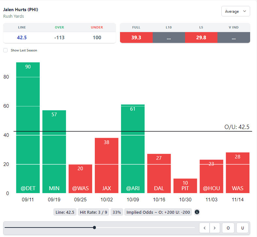Click the Under odds value 100

pos(97,38)
